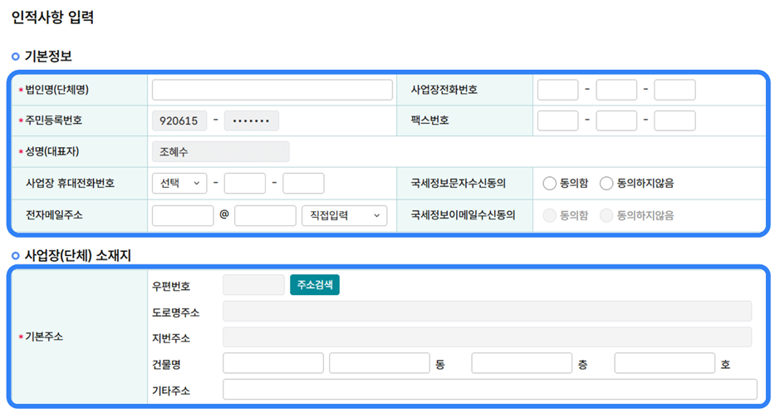780x418 pixels.
Task: Click the 동 building number input field
Action: [x=379, y=363]
